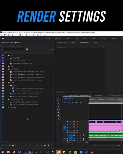Switch to the RAW VIDEO timeline tab
This screenshot has width=123, height=154.
(98, 95)
